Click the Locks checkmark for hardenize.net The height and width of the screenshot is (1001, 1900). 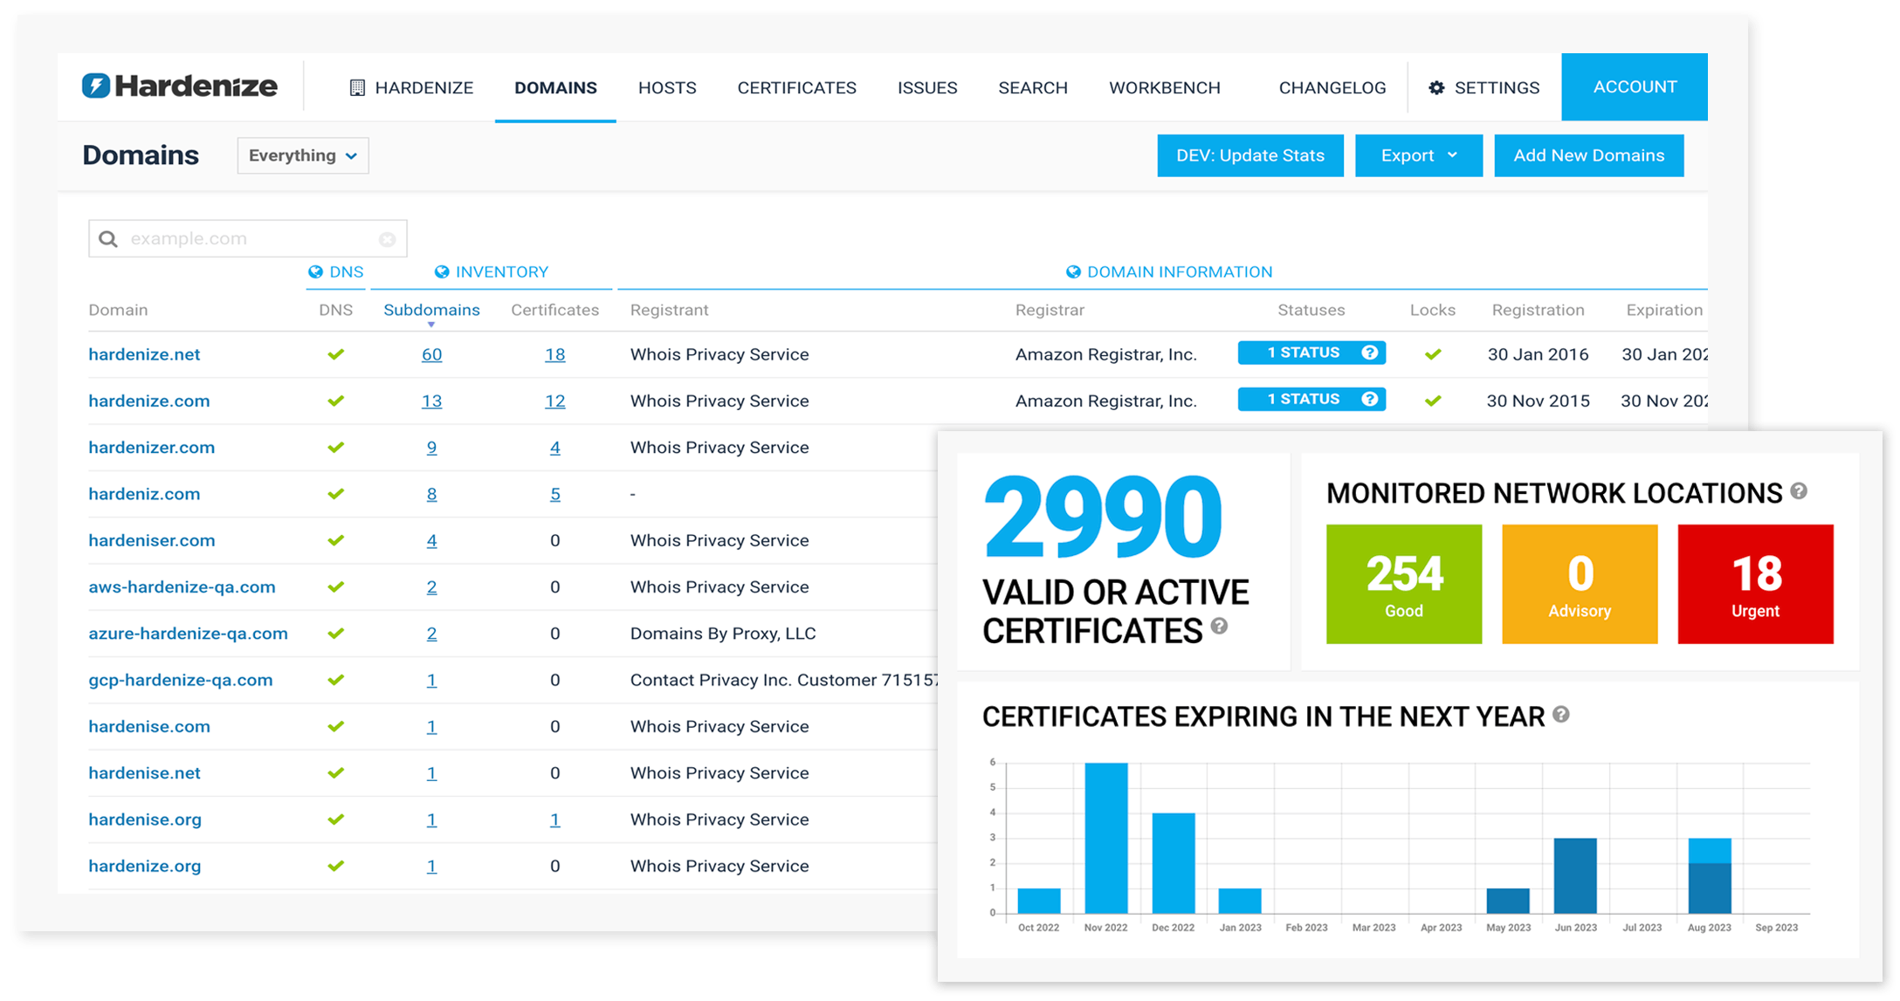(x=1433, y=354)
